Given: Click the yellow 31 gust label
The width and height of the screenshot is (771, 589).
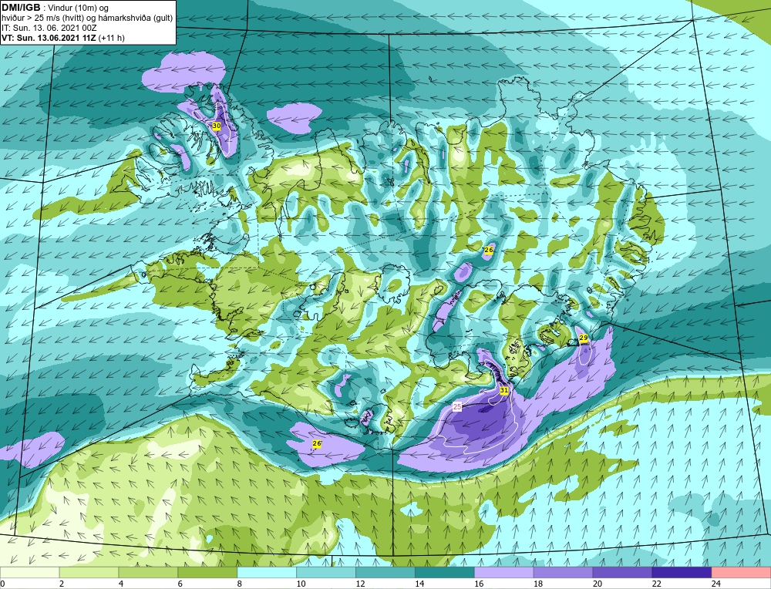Looking at the screenshot, I should click(503, 390).
